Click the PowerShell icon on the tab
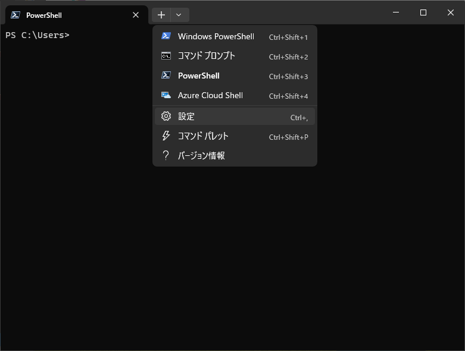The width and height of the screenshot is (465, 351). pyautogui.click(x=15, y=15)
